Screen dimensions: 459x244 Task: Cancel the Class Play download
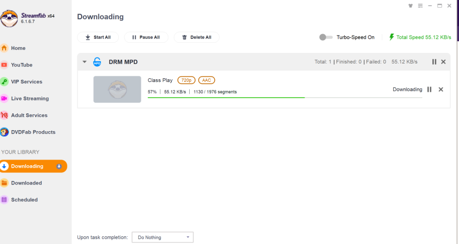pyautogui.click(x=441, y=89)
